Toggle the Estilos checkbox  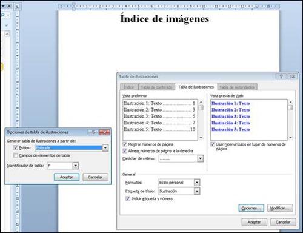[16, 148]
